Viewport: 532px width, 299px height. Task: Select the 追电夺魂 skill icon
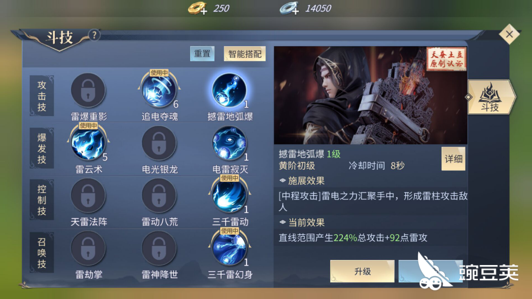coord(159,91)
